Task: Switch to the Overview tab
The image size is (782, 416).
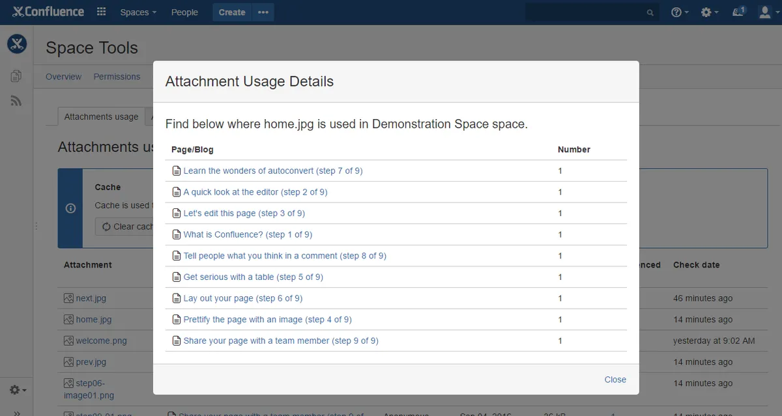Action: click(x=63, y=76)
